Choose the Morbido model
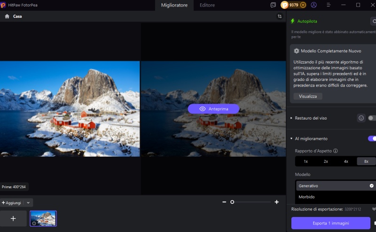This screenshot has height=232, width=376. 336,197
